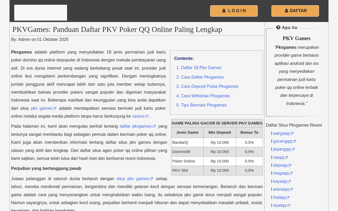Select the 'Domino99' table cell
The width and height of the screenshot is (338, 211).
[x=187, y=152]
